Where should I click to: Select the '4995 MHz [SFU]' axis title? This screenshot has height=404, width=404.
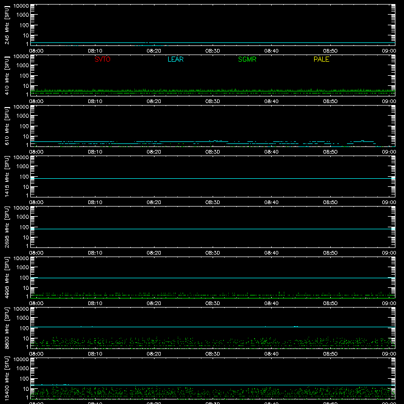point(7,278)
